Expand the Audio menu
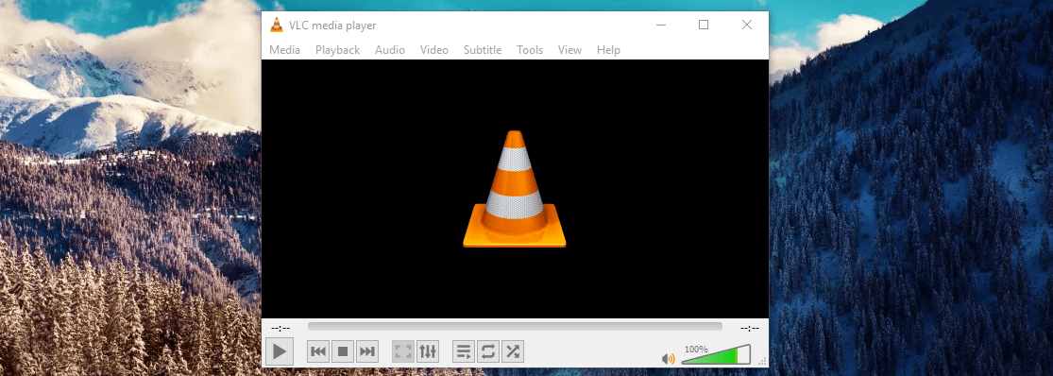1053x376 pixels. (x=389, y=50)
